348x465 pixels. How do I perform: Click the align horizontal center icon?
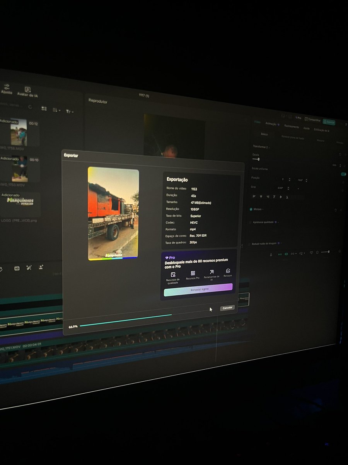click(261, 196)
